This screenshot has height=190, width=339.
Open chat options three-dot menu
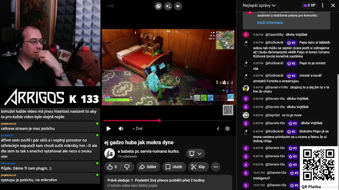[323, 5]
